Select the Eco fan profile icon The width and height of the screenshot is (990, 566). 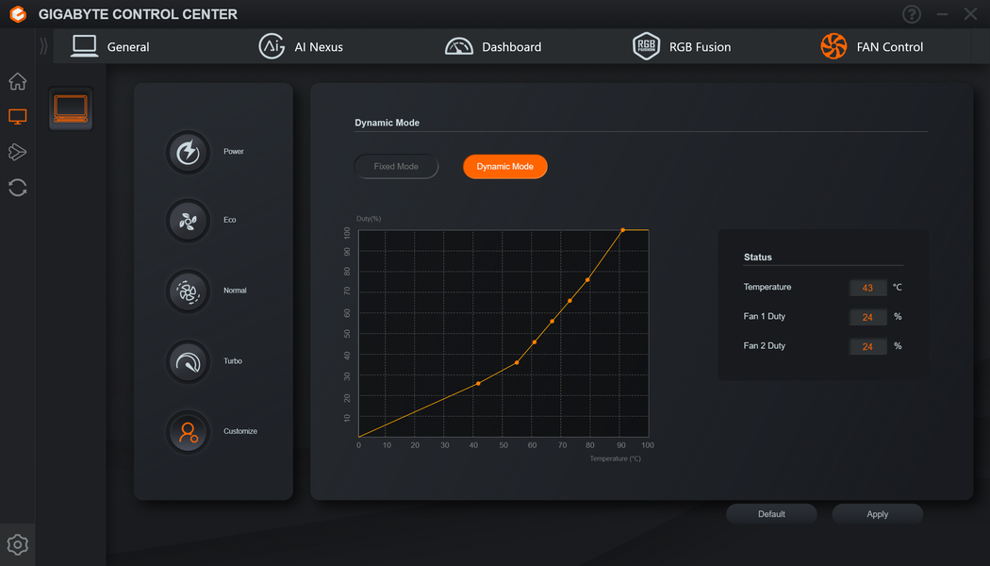(x=188, y=221)
